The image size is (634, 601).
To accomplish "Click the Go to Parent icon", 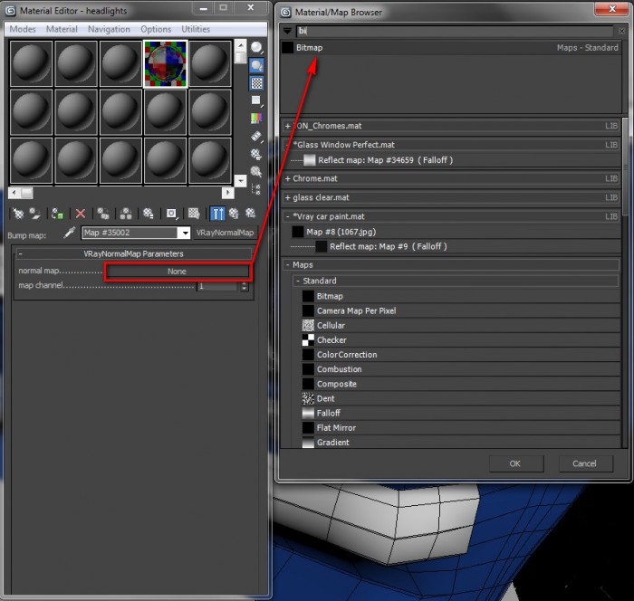I will point(234,213).
